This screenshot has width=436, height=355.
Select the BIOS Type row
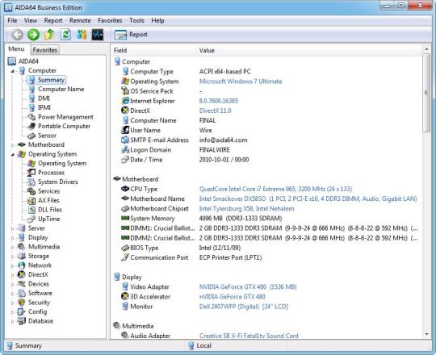click(x=267, y=248)
